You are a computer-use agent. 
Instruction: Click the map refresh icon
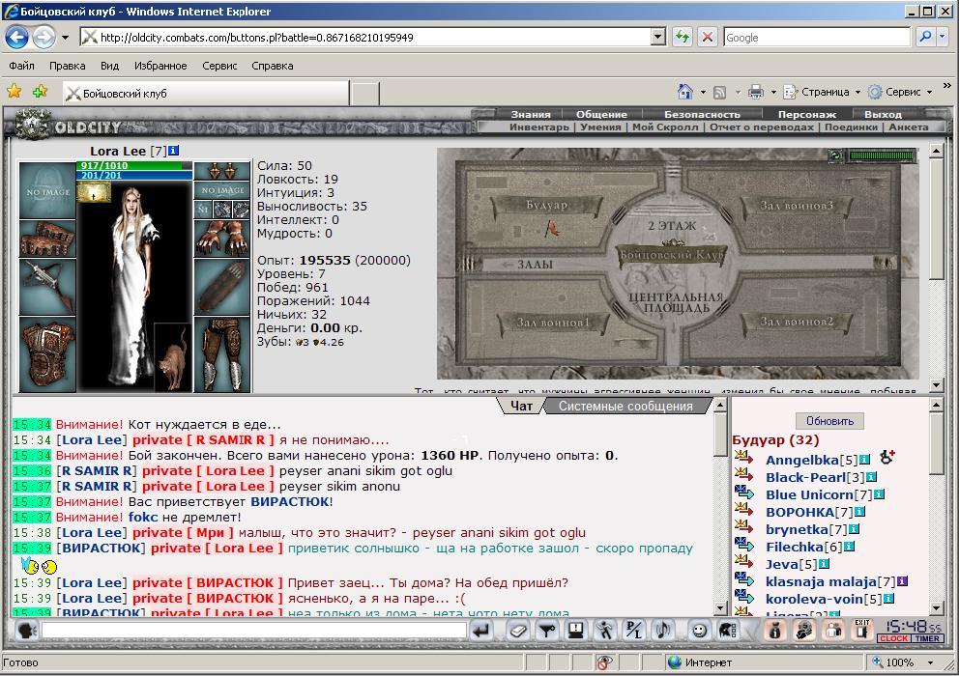pos(835,155)
